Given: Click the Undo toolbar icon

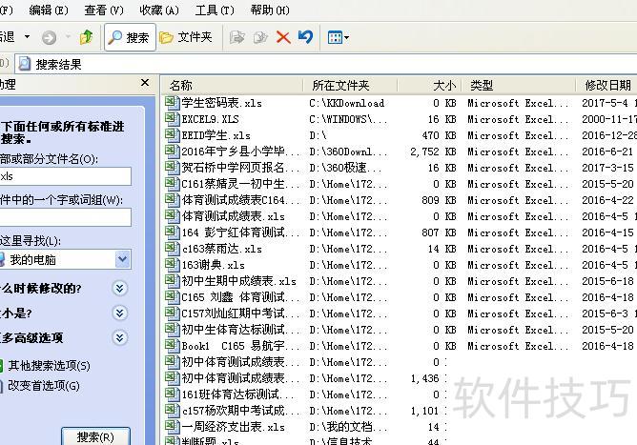Looking at the screenshot, I should click(x=305, y=37).
